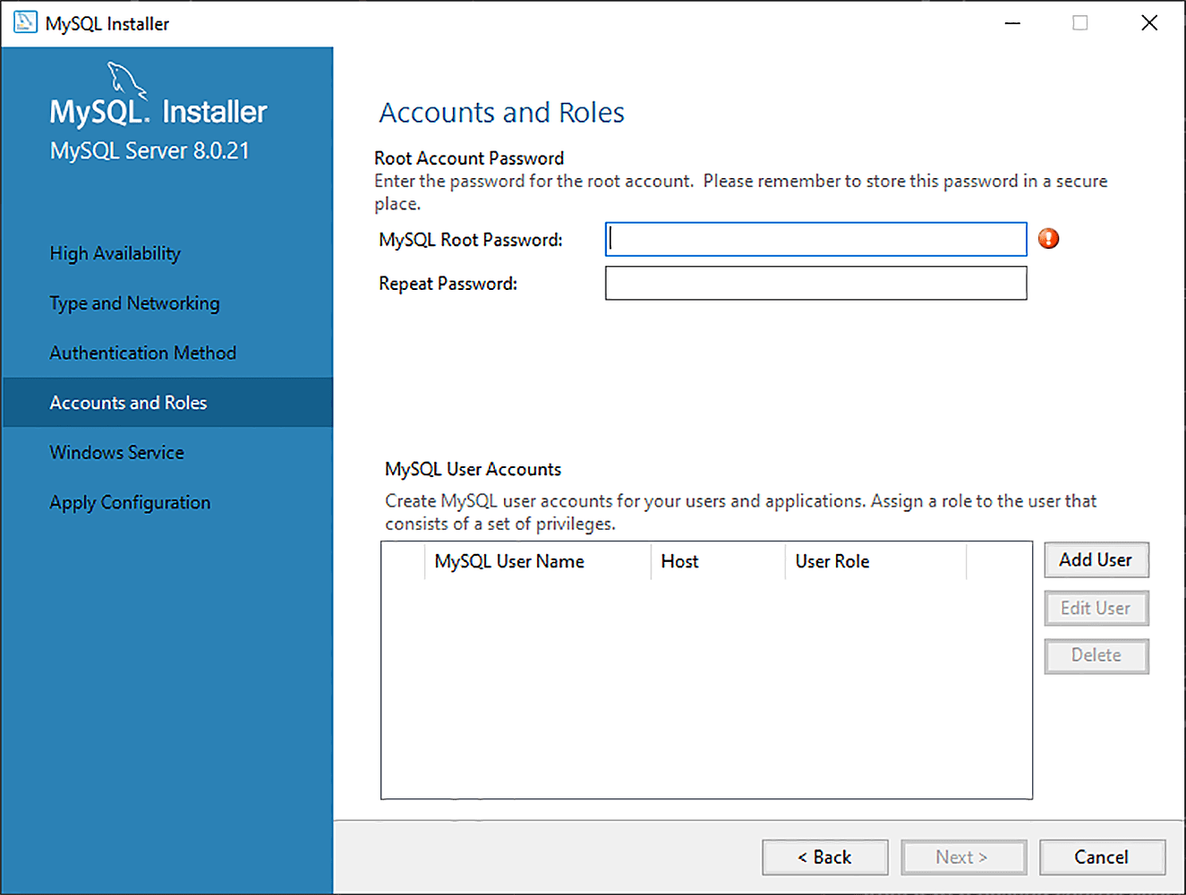This screenshot has width=1186, height=895.
Task: Click the Host column header
Action: (679, 561)
